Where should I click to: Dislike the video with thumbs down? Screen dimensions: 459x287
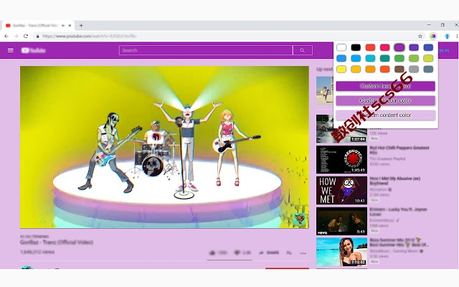coord(237,253)
